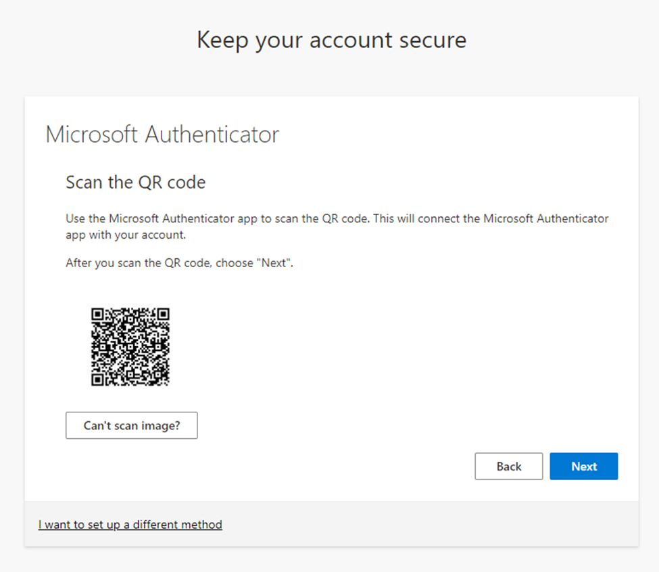Click the QR code's top-left finder square
659x572 pixels.
[x=98, y=314]
